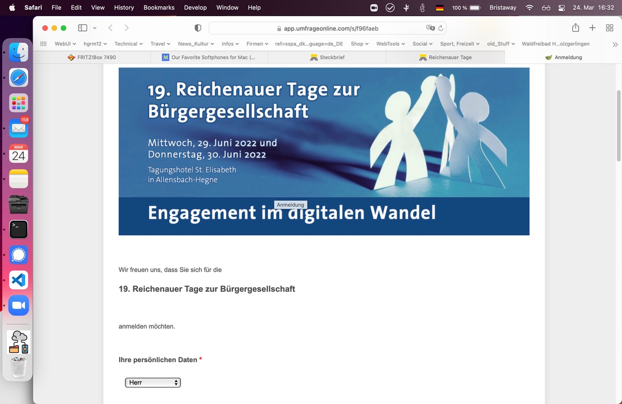Open Mail showing 158 unread messages

point(18,128)
